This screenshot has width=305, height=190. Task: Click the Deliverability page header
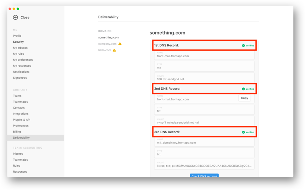[108, 17]
